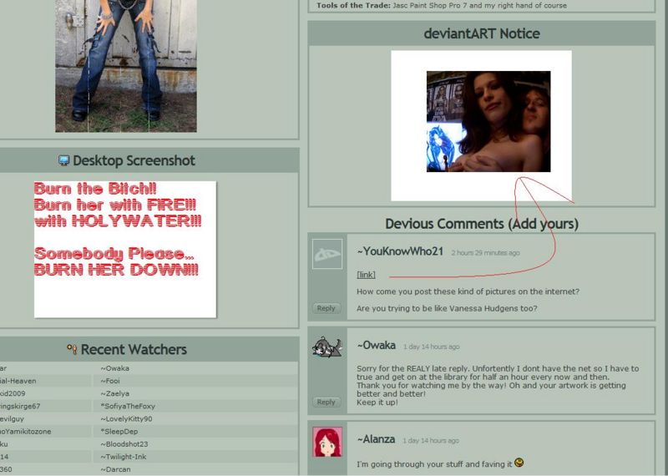Click Alanza's red-haired avatar icon

point(326,441)
